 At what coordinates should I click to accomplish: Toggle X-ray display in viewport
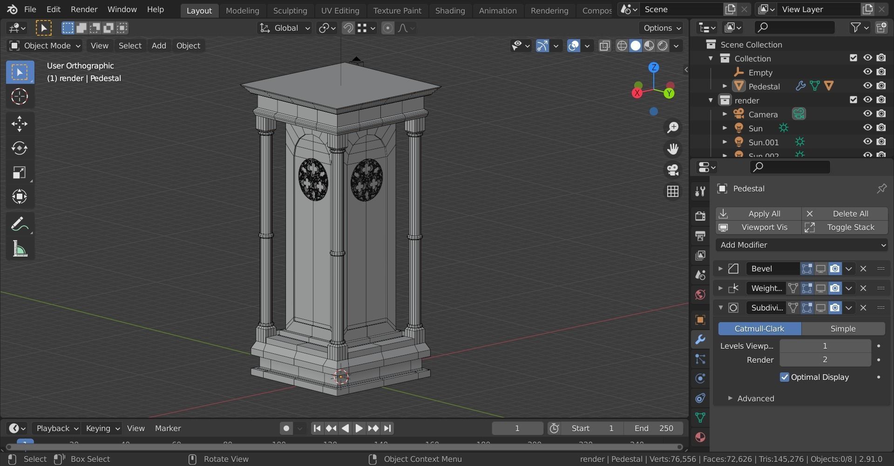pos(604,46)
